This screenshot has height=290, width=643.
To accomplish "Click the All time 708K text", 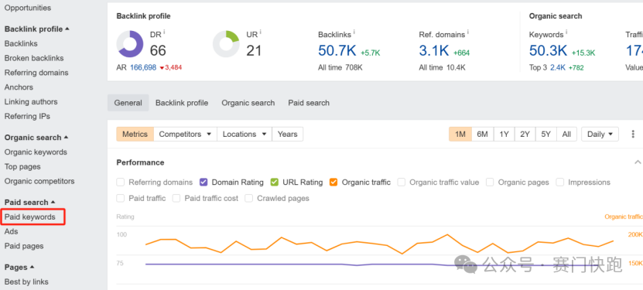I will tap(340, 67).
